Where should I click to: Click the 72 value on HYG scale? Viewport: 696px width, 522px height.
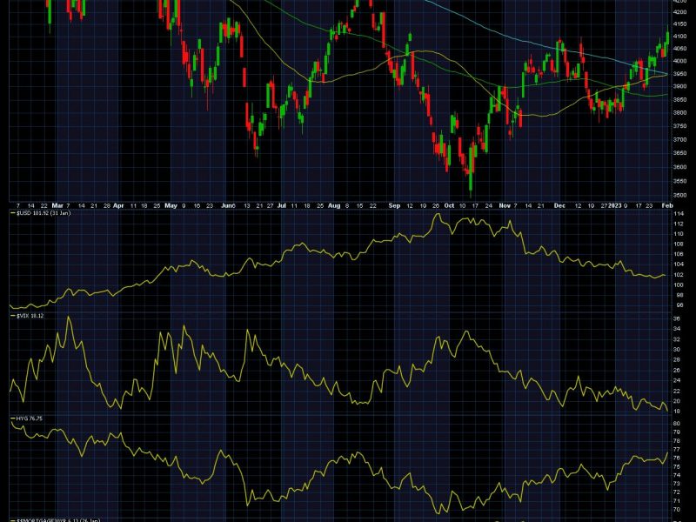pos(677,492)
